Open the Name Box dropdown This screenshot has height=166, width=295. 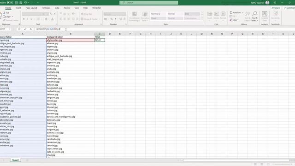[10, 29]
